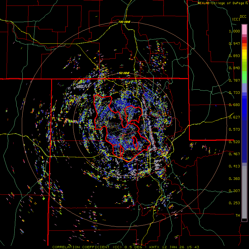Image resolution: width=249 pixels, height=249 pixels.
Task: Click the 0.840 scale value
Action: click(234, 68)
